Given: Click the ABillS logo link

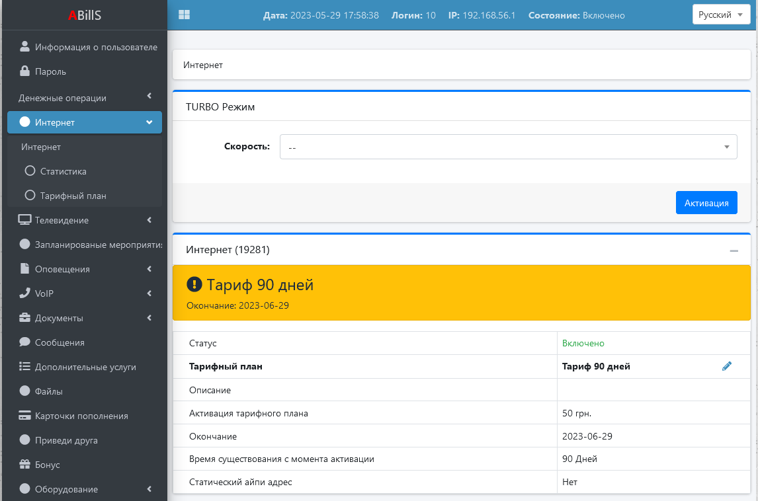Looking at the screenshot, I should (83, 15).
